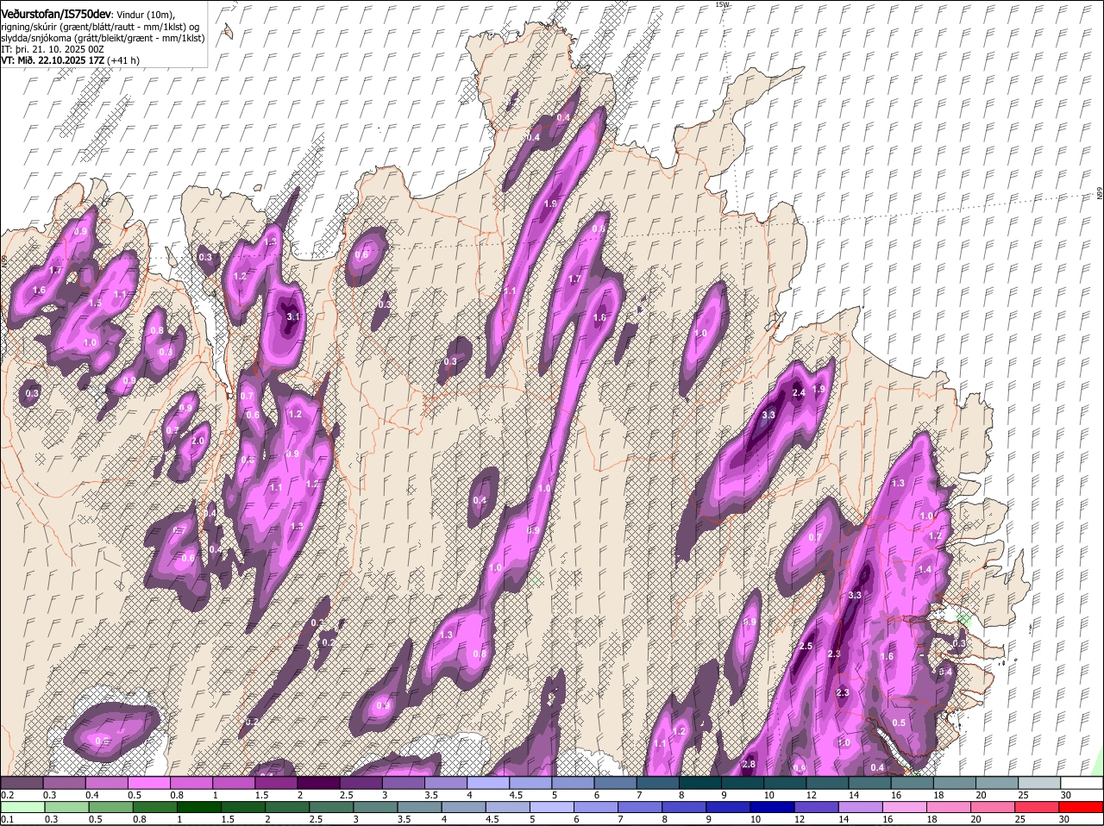Click the "0.2" label in the upper legend row
The image size is (1104, 826).
(x=8, y=795)
